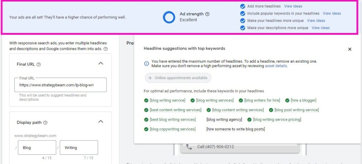Click the Ad strength help icon
This screenshot has height=164, width=362.
(x=207, y=14)
